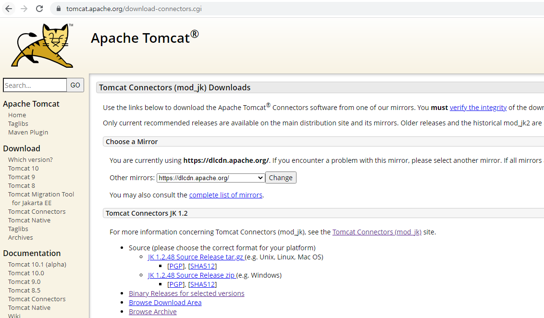The width and height of the screenshot is (544, 318).
Task: Open SHA512 checksum for the tar.gz release
Action: [x=203, y=266]
